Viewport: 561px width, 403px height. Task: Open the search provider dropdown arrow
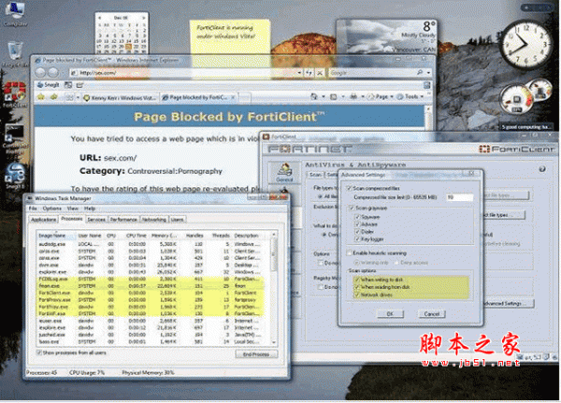(428, 73)
